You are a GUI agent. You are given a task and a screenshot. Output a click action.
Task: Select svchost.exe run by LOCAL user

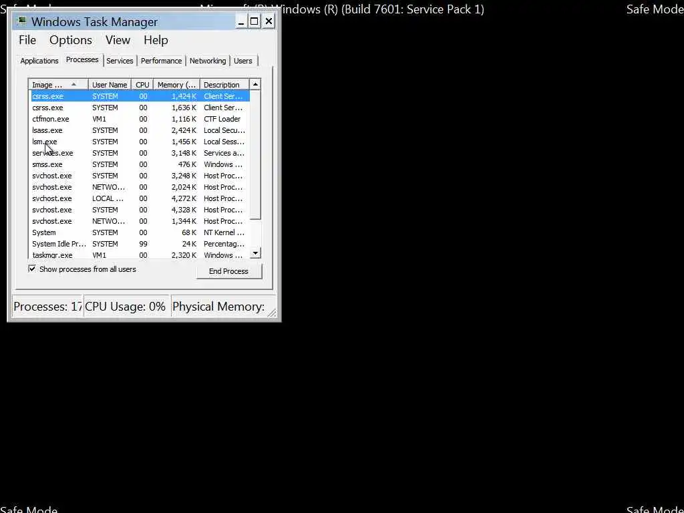140,198
